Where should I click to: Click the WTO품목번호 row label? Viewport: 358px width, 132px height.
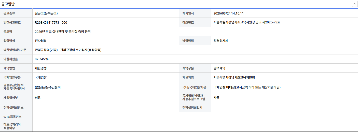[12, 117]
